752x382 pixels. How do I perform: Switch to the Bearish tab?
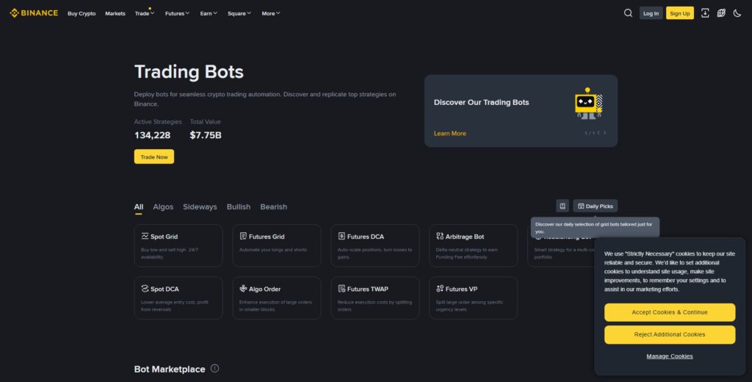click(x=273, y=207)
